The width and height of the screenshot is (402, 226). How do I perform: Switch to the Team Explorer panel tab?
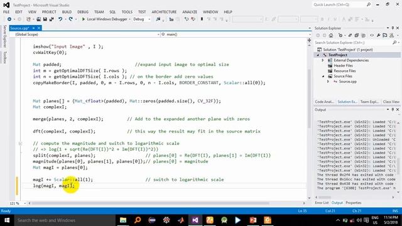point(369,102)
